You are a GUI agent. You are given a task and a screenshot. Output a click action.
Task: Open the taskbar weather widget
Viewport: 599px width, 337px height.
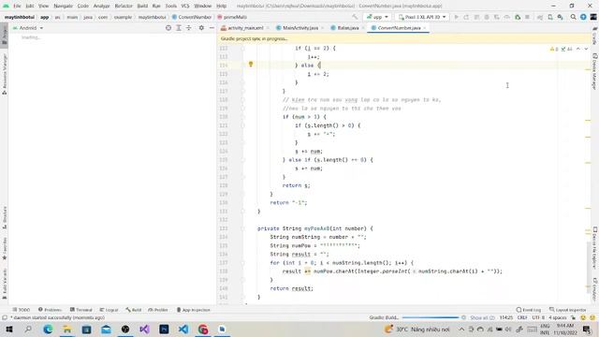pyautogui.click(x=417, y=329)
